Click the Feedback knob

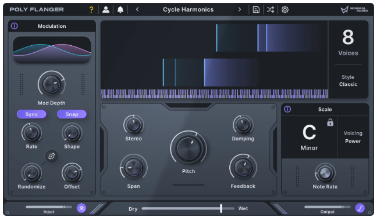click(x=243, y=167)
